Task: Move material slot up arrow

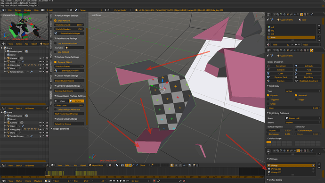Action: (x=319, y=37)
